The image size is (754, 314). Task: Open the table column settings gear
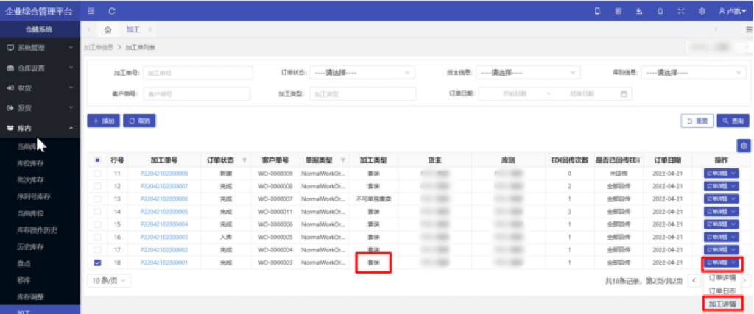pyautogui.click(x=744, y=146)
